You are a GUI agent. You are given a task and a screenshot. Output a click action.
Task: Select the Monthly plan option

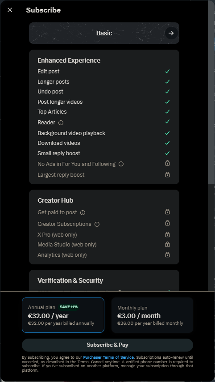[x=152, y=315]
